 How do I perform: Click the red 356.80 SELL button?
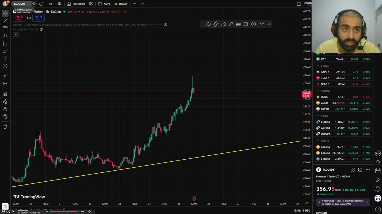[x=19, y=18]
